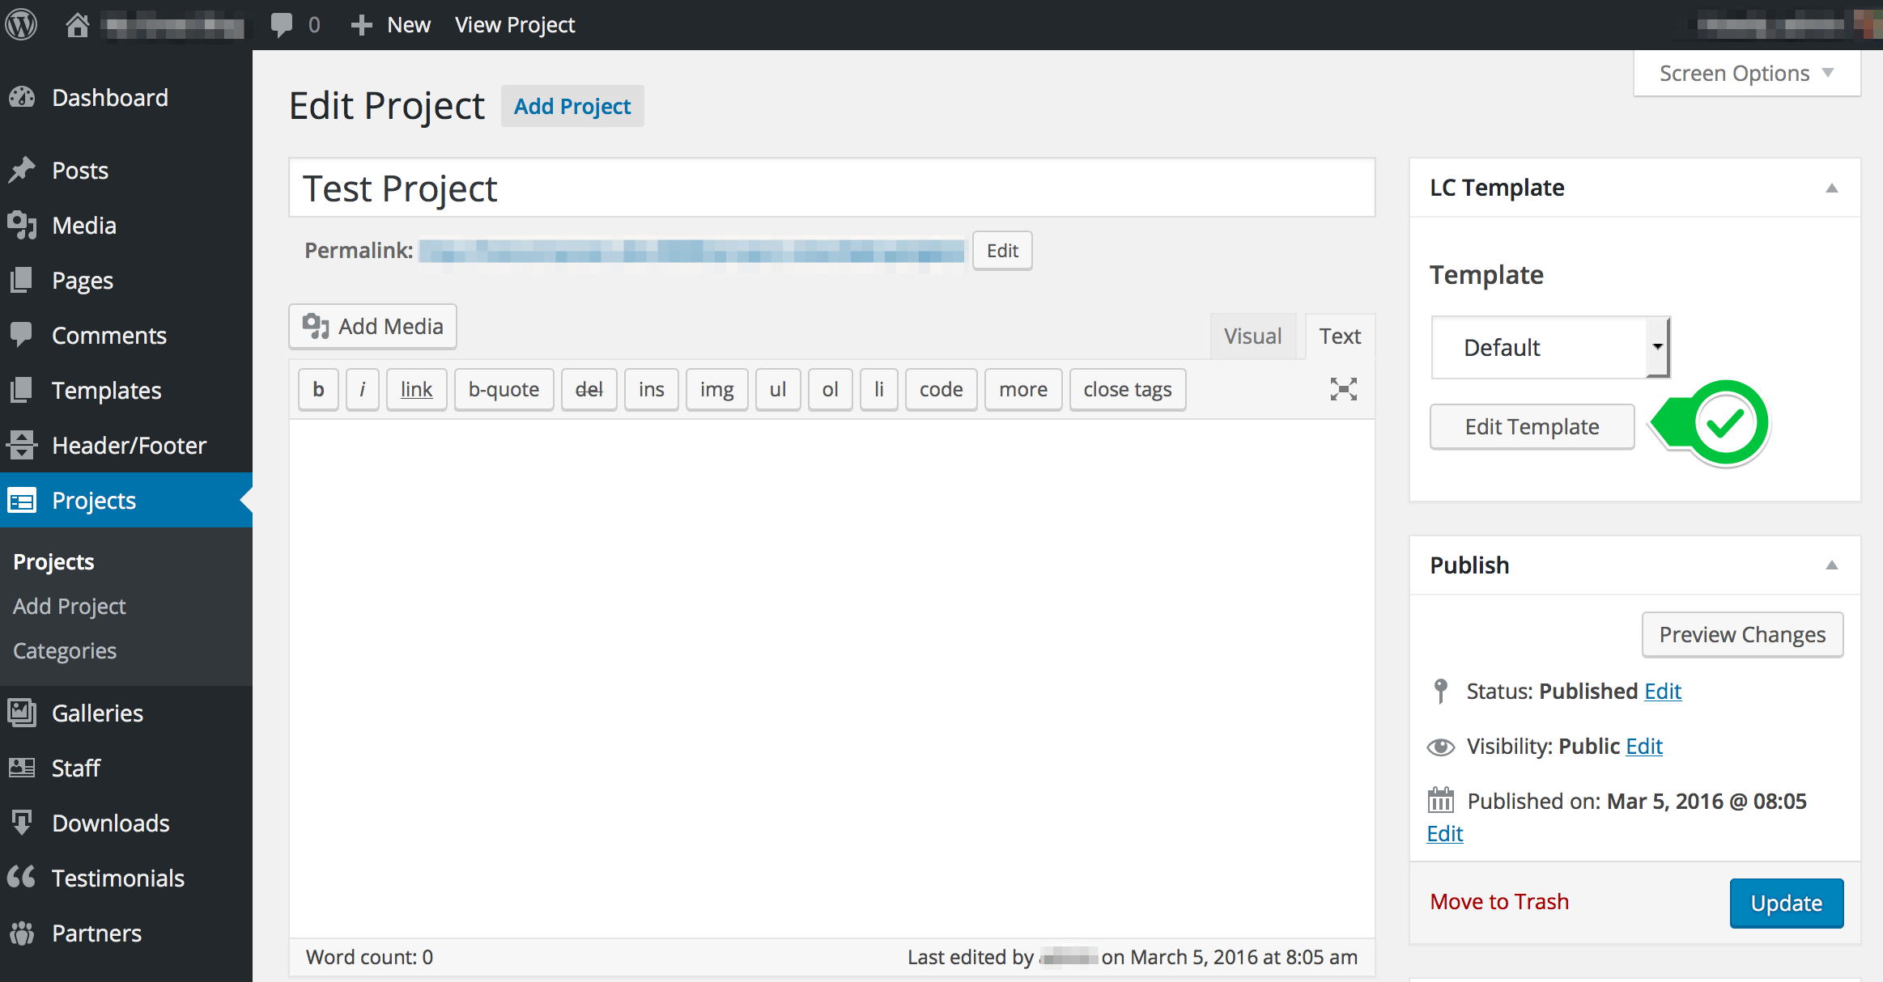Open the WordPress logo menu
The image size is (1883, 982).
point(22,24)
